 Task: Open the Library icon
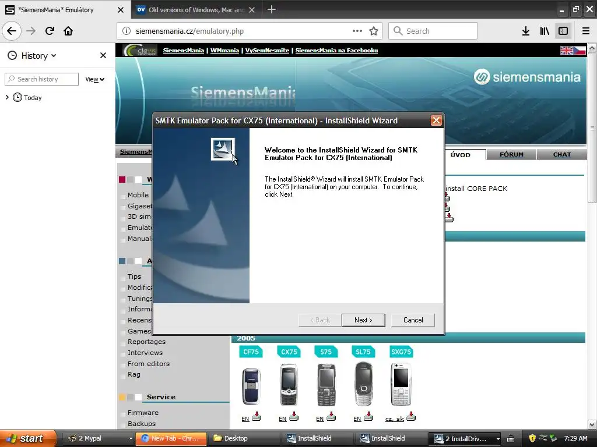(x=545, y=31)
